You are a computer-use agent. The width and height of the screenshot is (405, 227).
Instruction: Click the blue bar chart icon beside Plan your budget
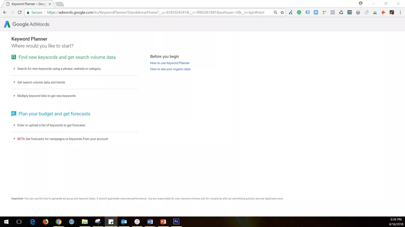click(x=14, y=113)
